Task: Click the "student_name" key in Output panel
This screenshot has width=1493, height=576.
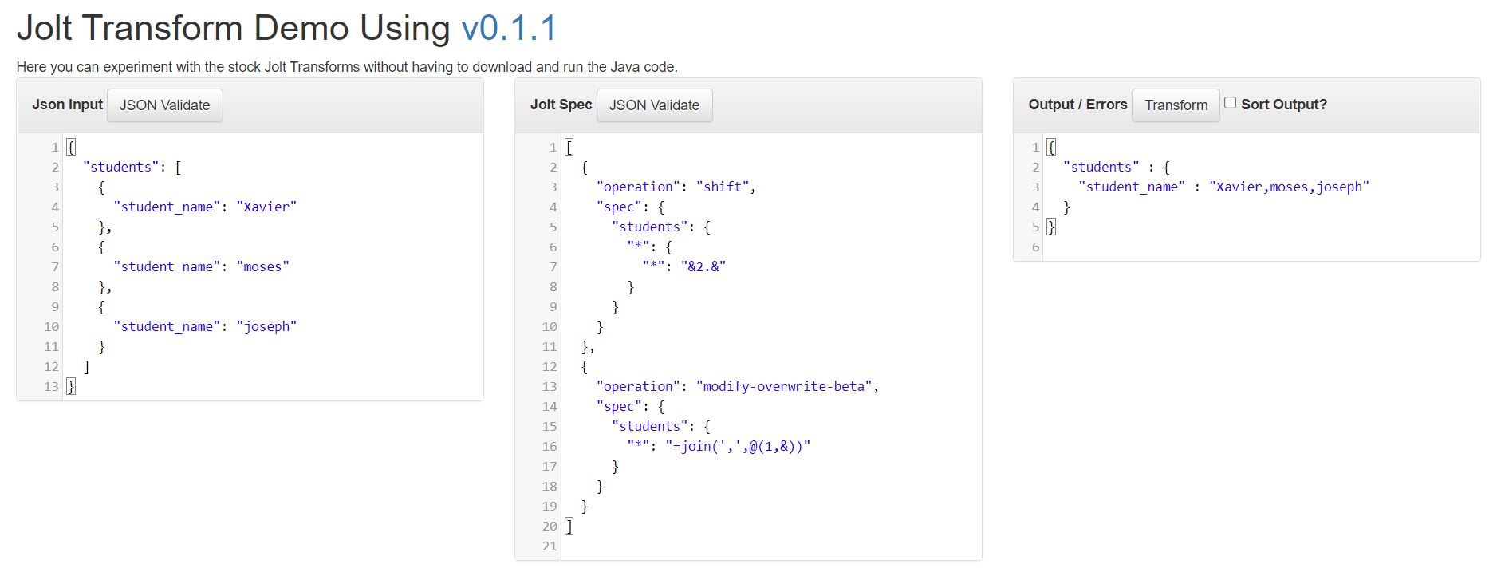Action: click(x=1132, y=187)
